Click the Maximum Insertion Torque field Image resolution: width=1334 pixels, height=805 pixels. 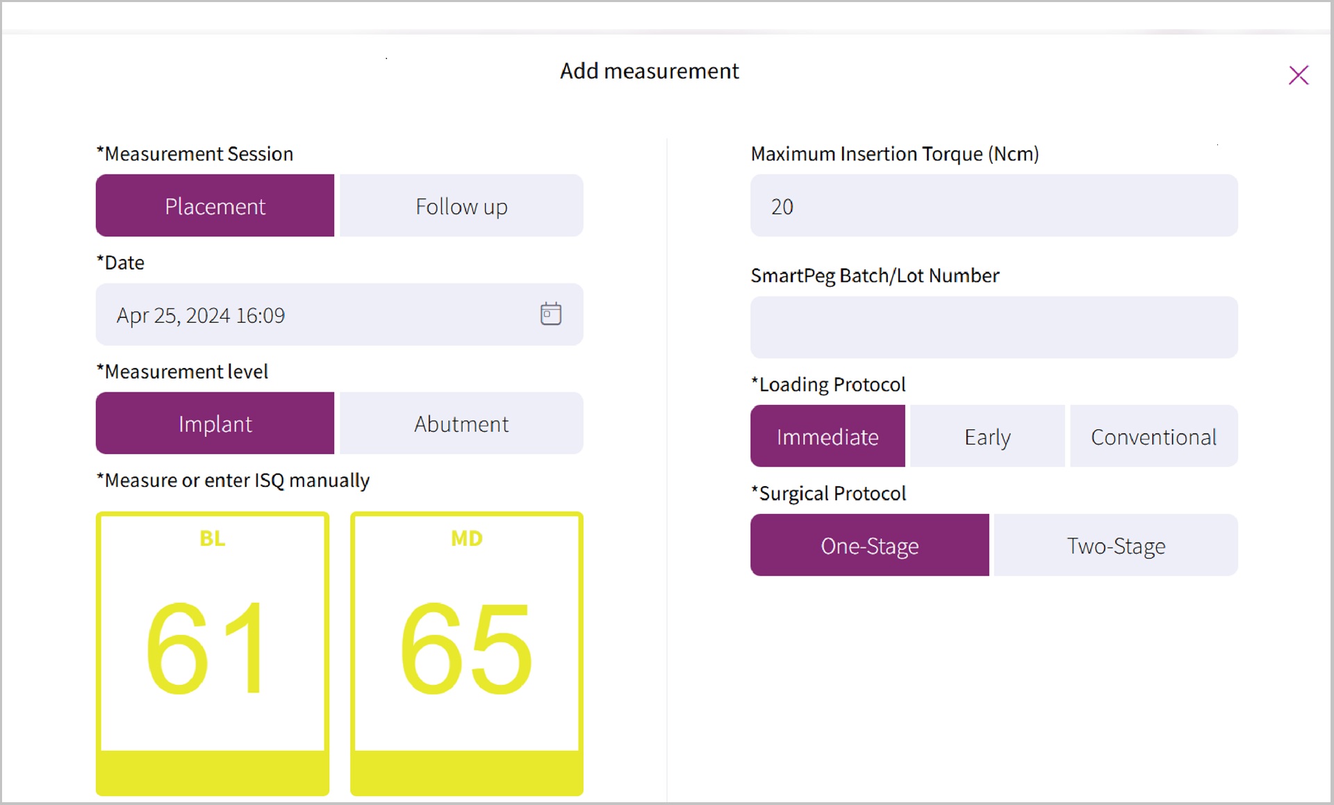[x=994, y=206]
